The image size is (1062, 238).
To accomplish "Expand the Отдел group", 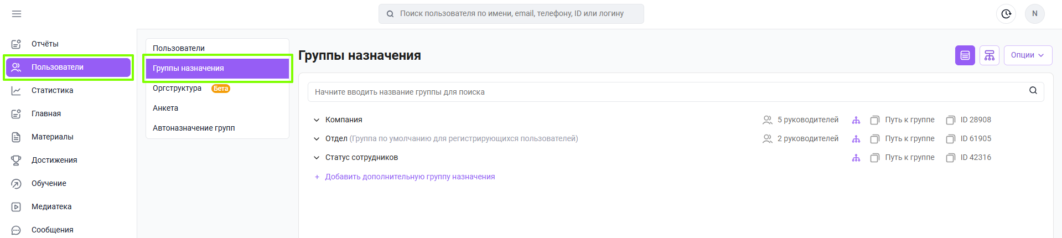I will [x=317, y=139].
